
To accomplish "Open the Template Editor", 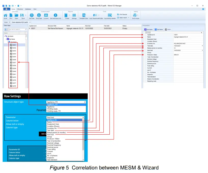I will [84, 15].
